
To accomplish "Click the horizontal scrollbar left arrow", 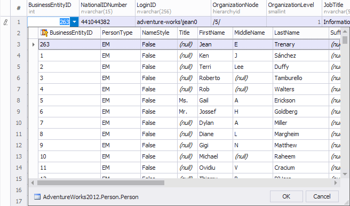I will [x=33, y=183].
